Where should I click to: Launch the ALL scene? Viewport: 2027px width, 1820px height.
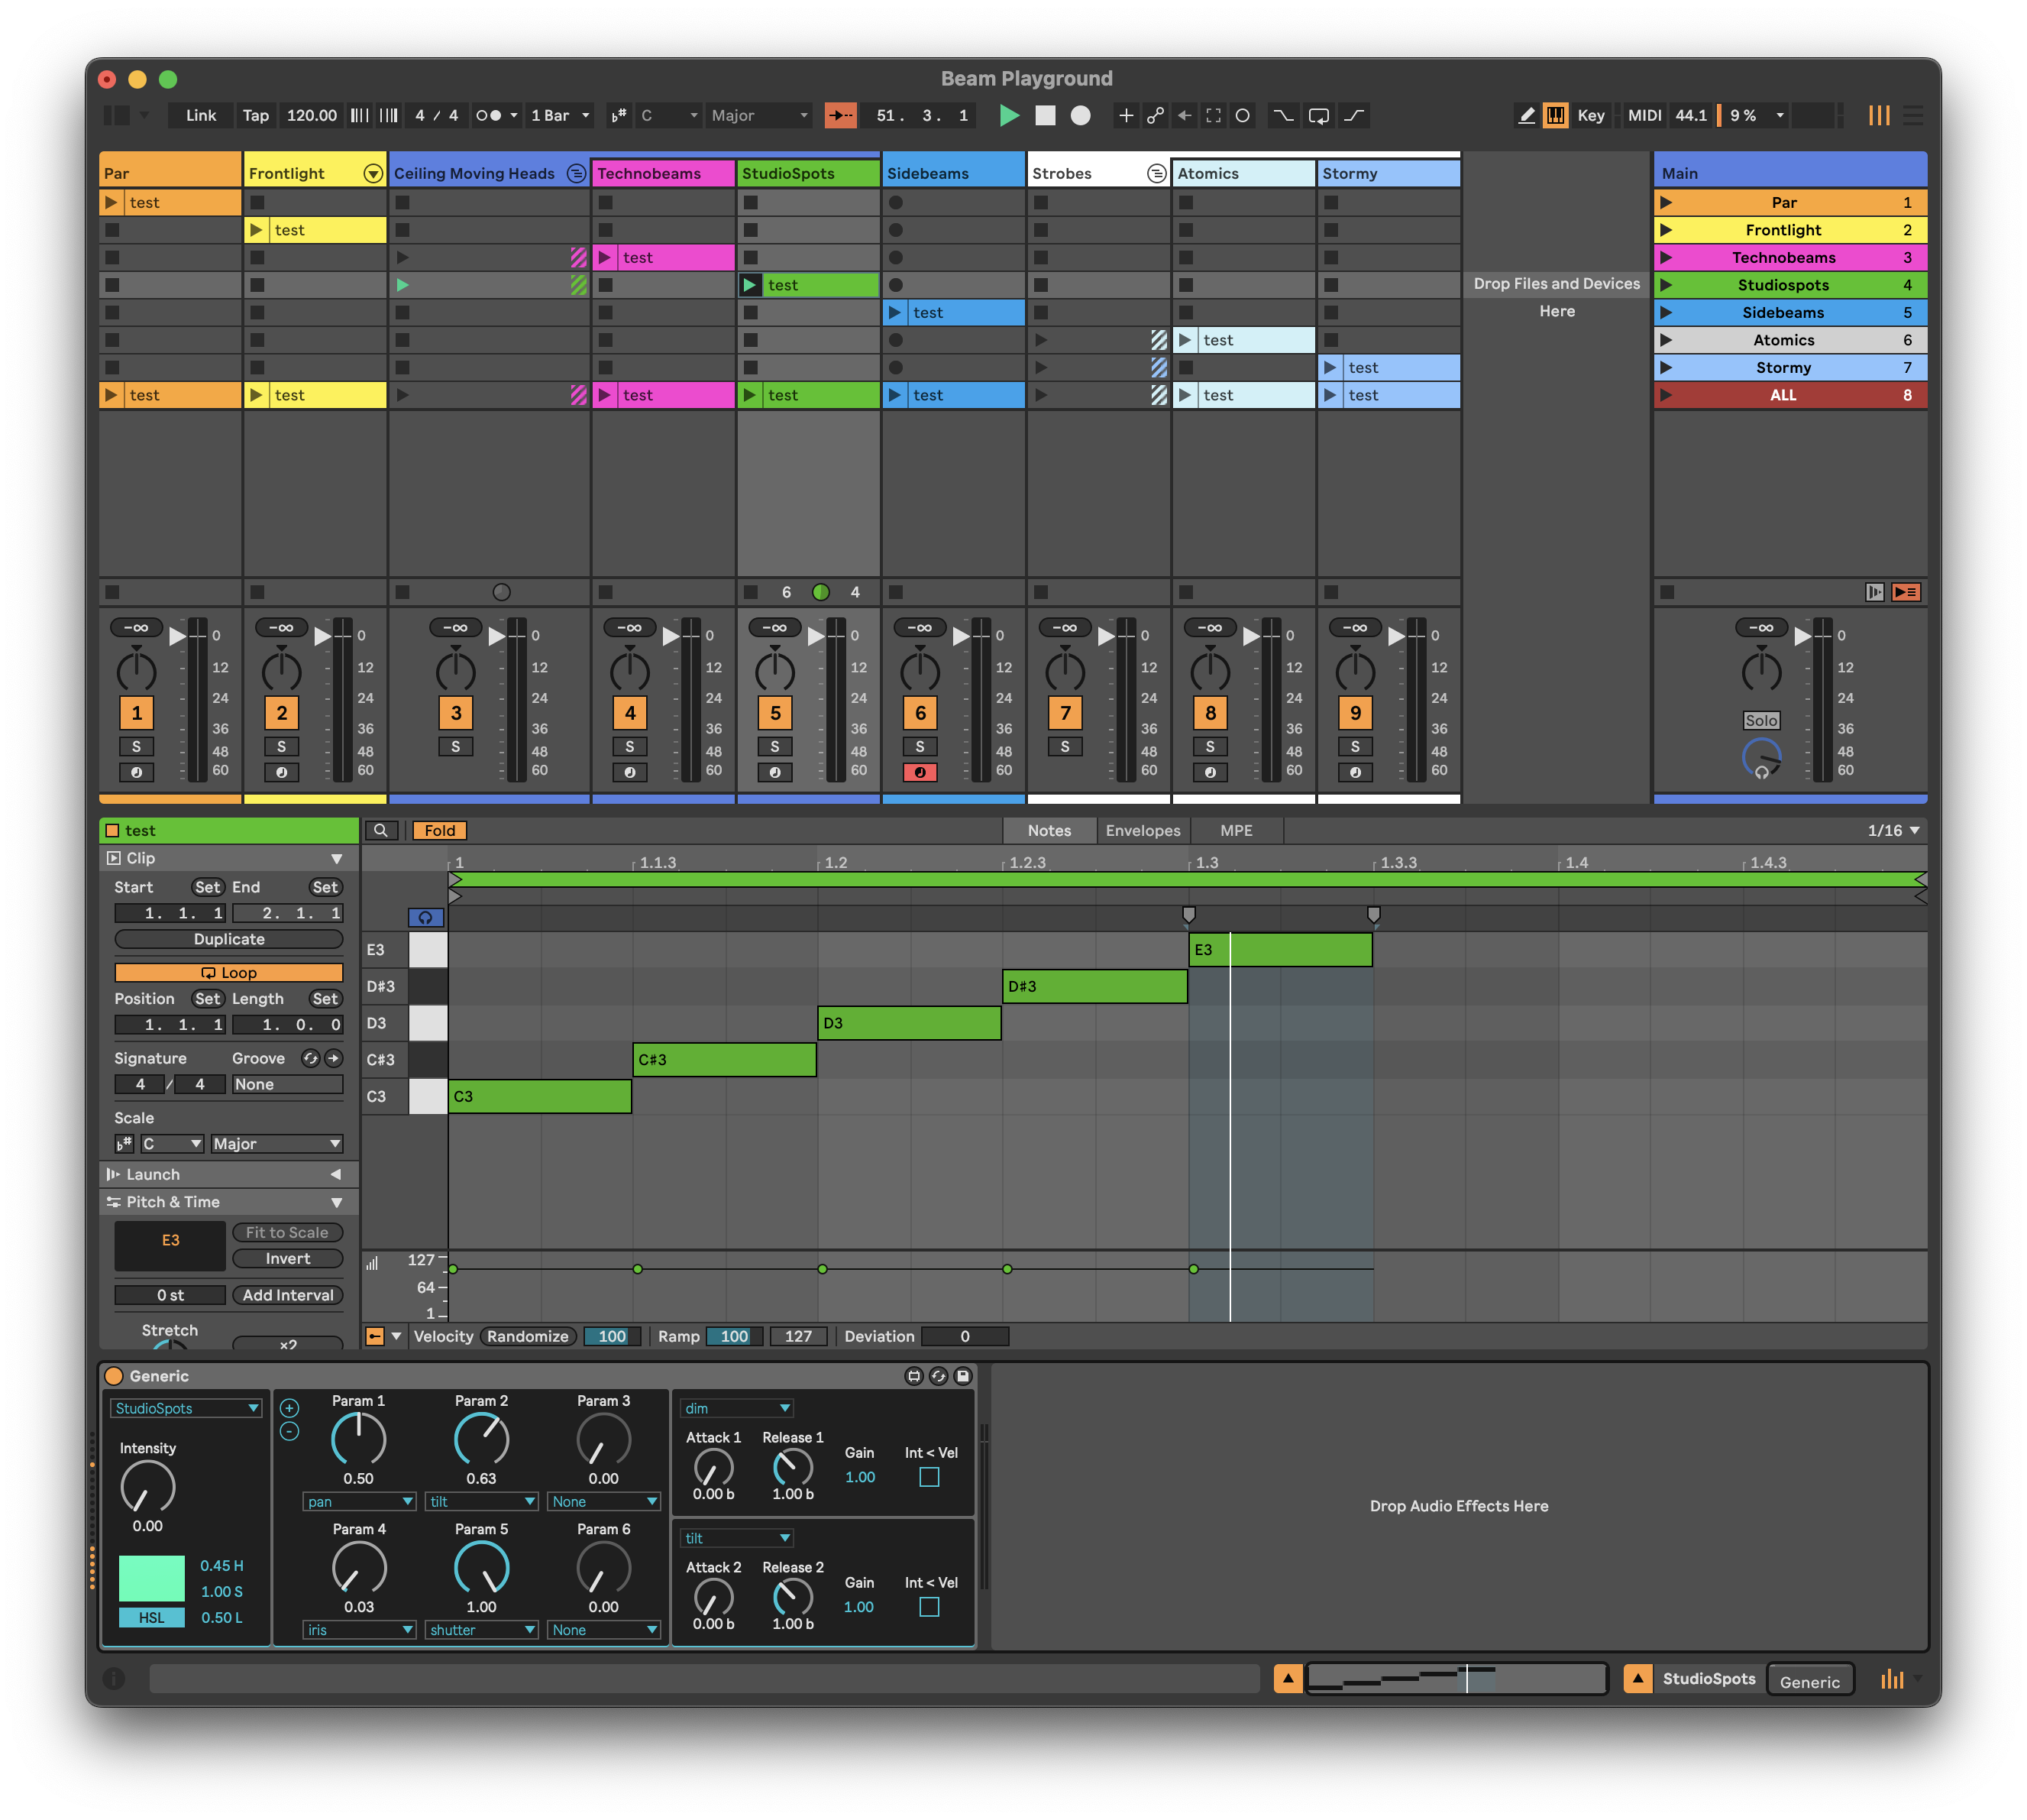click(1667, 395)
